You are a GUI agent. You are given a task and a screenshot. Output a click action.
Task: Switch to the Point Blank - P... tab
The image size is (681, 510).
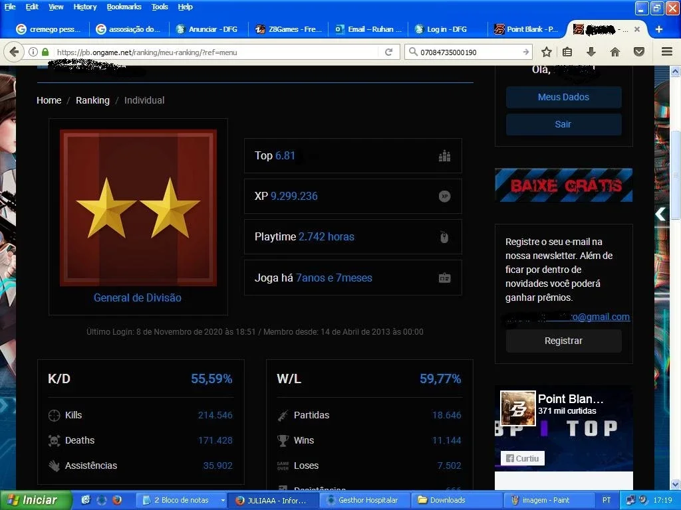click(x=526, y=29)
